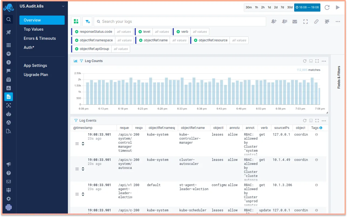The width and height of the screenshot is (347, 217).
Task: Open level filter values dropdown
Action: 162,32
